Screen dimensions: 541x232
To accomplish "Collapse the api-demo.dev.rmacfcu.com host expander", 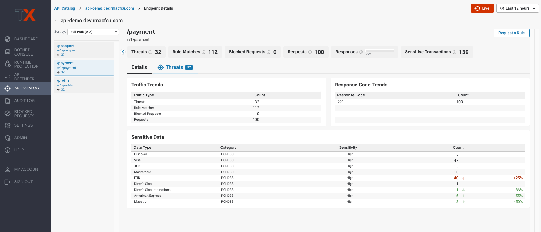I will pos(56,21).
